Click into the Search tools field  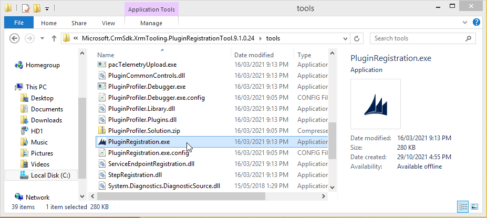[418, 38]
